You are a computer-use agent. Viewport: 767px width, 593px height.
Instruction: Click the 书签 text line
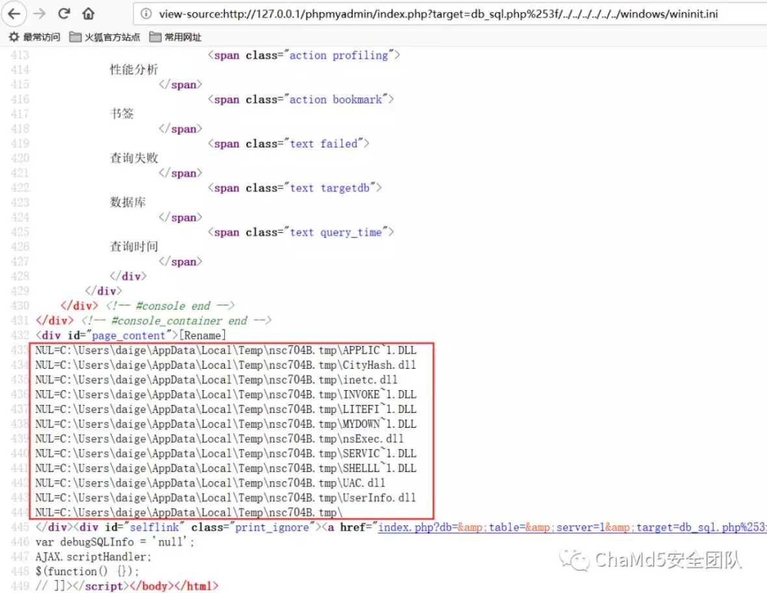[x=122, y=114]
